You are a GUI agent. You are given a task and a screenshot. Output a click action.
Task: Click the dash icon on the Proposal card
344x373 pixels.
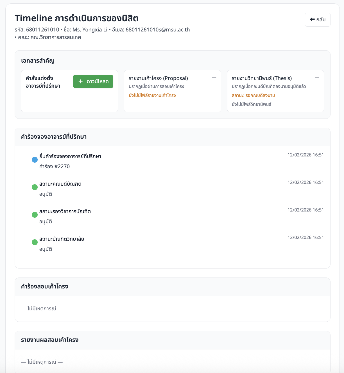tap(214, 78)
